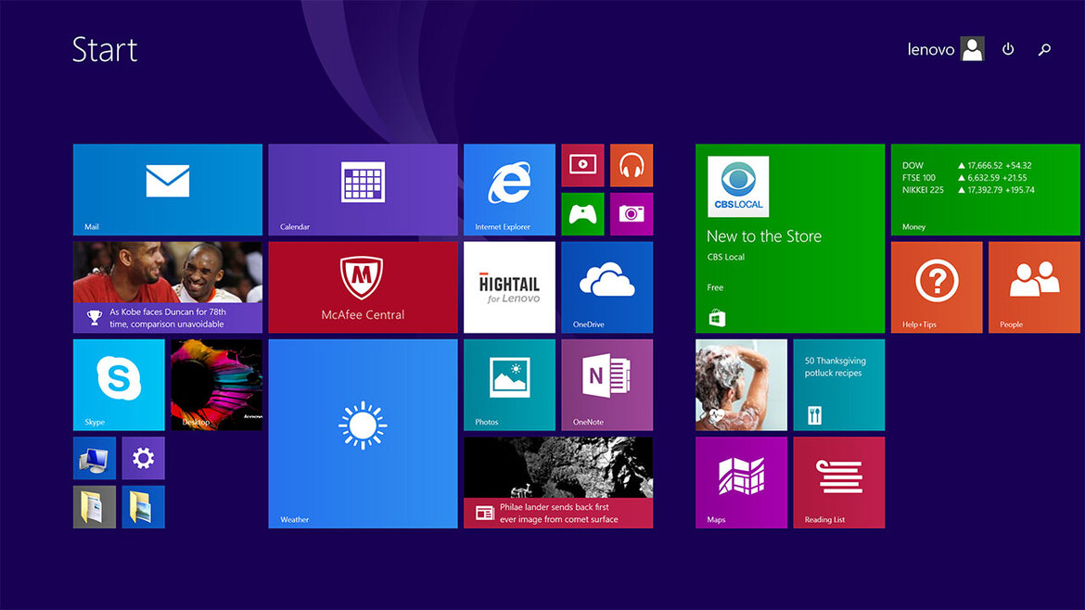The height and width of the screenshot is (610, 1085).
Task: Open the Calendar tile
Action: (x=363, y=189)
